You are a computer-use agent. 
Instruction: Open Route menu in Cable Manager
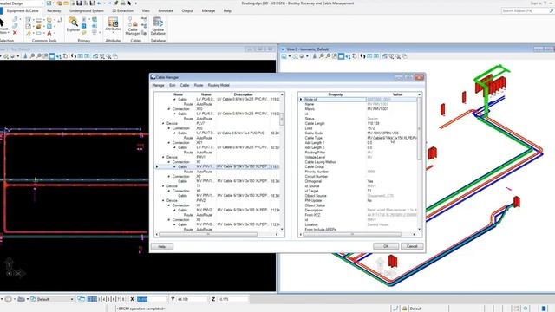coord(199,85)
